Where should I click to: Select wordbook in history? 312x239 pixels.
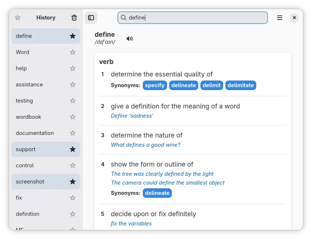(46, 117)
